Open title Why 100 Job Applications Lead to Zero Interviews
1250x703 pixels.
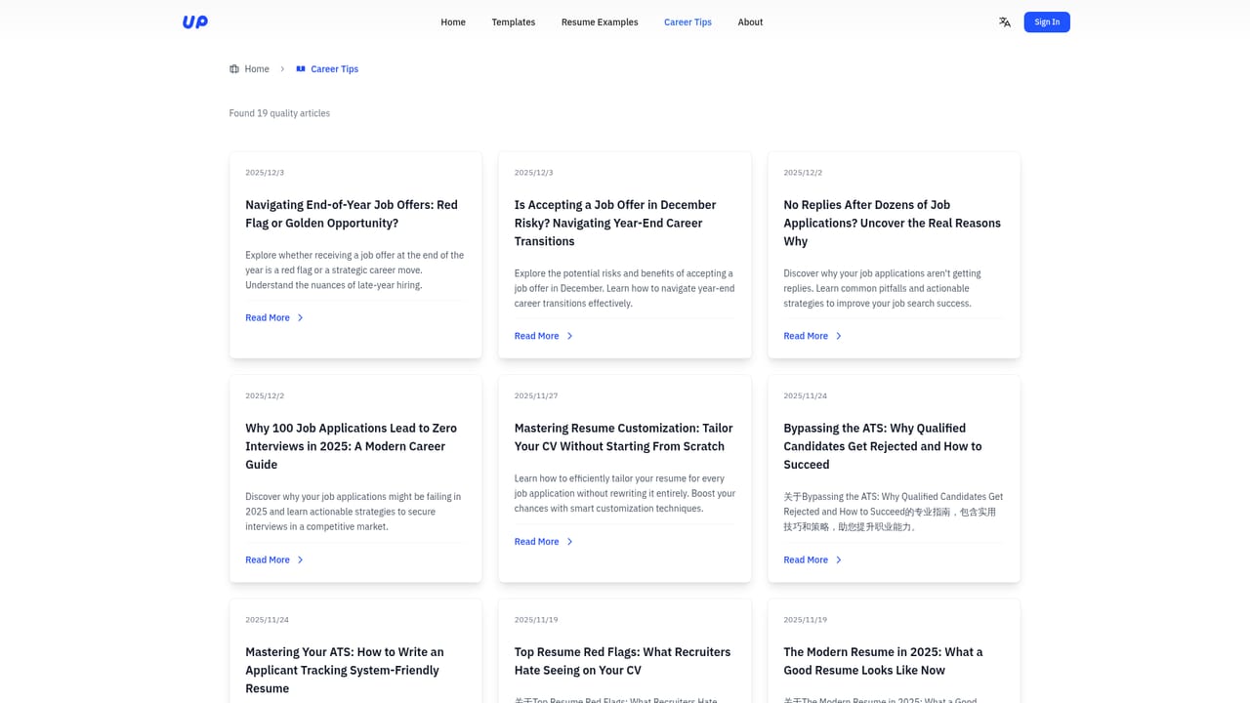pyautogui.click(x=351, y=446)
